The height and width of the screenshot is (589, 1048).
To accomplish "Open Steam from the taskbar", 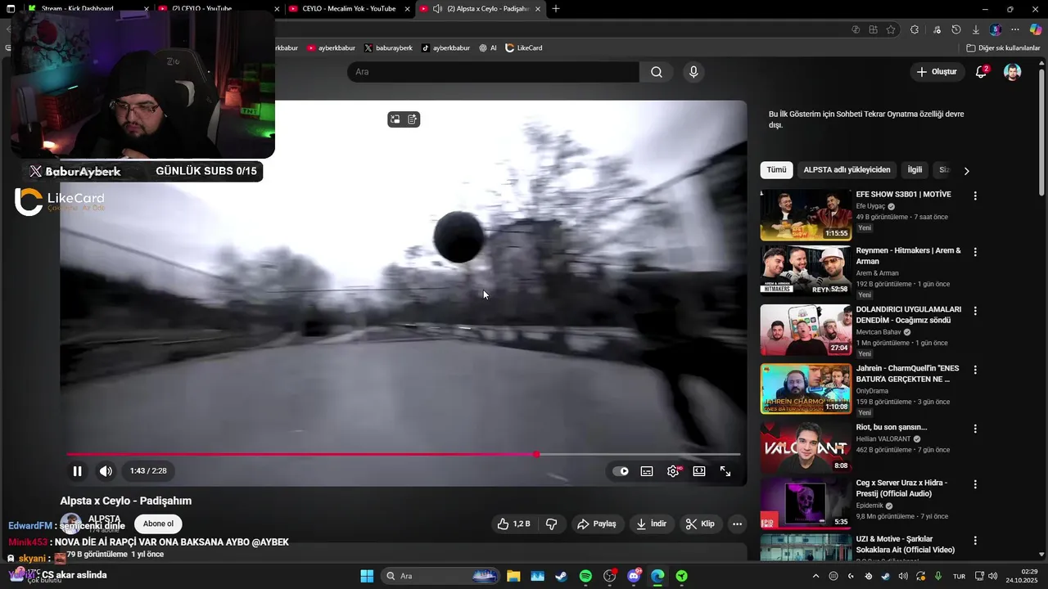I will point(561,576).
